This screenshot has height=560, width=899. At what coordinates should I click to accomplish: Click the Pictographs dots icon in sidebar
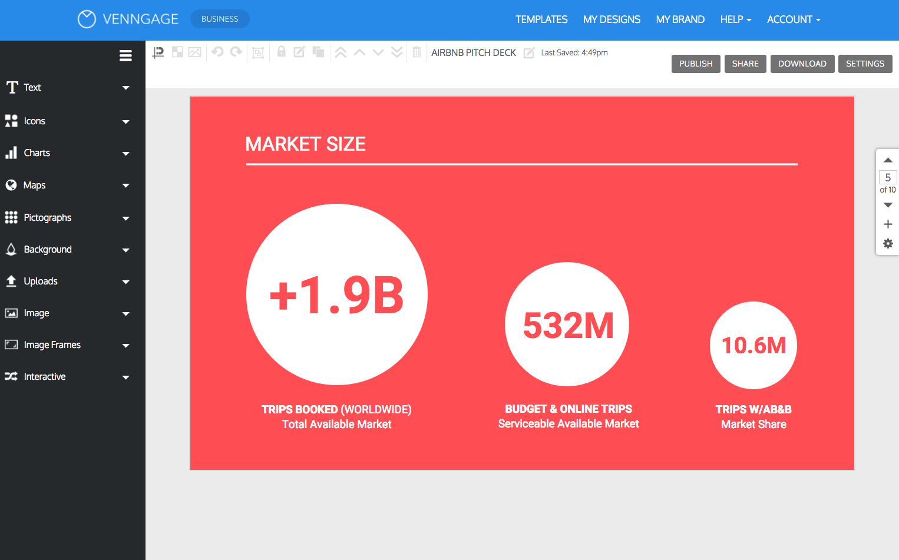pos(11,217)
